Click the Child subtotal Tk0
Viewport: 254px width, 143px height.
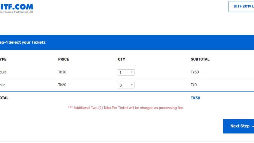coord(194,85)
